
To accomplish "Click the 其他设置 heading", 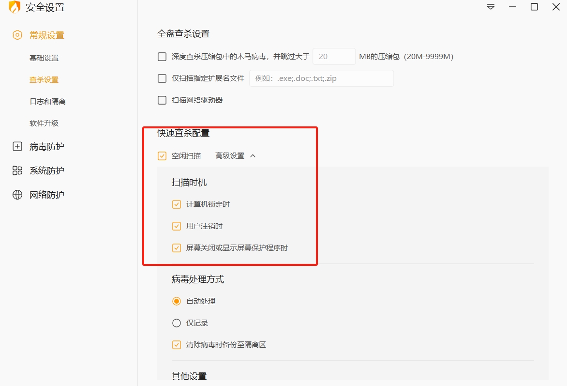I will [x=189, y=376].
